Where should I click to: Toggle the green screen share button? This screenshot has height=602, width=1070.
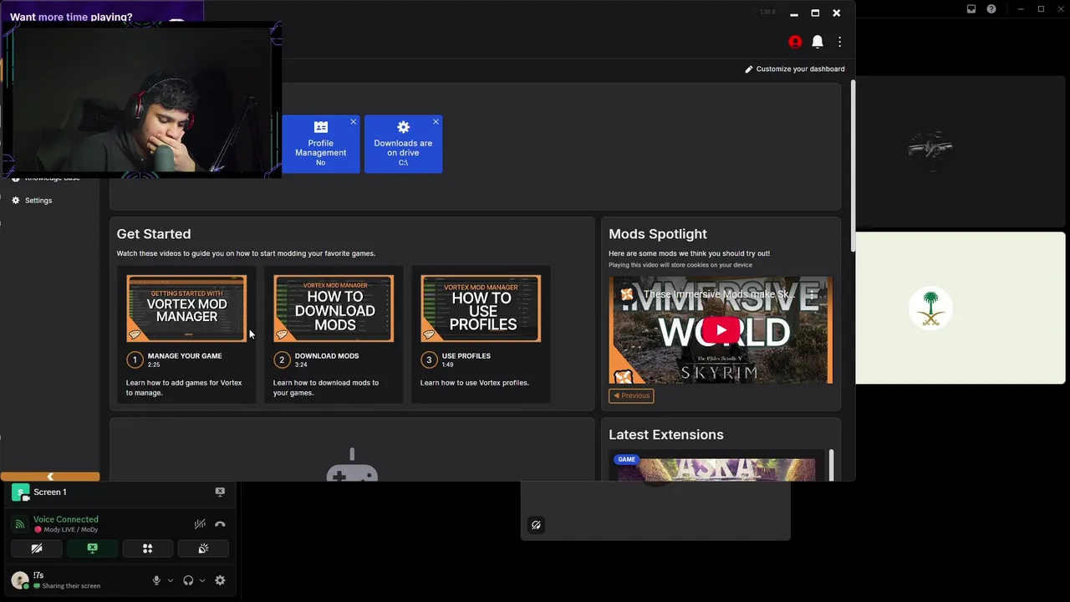[x=92, y=548]
